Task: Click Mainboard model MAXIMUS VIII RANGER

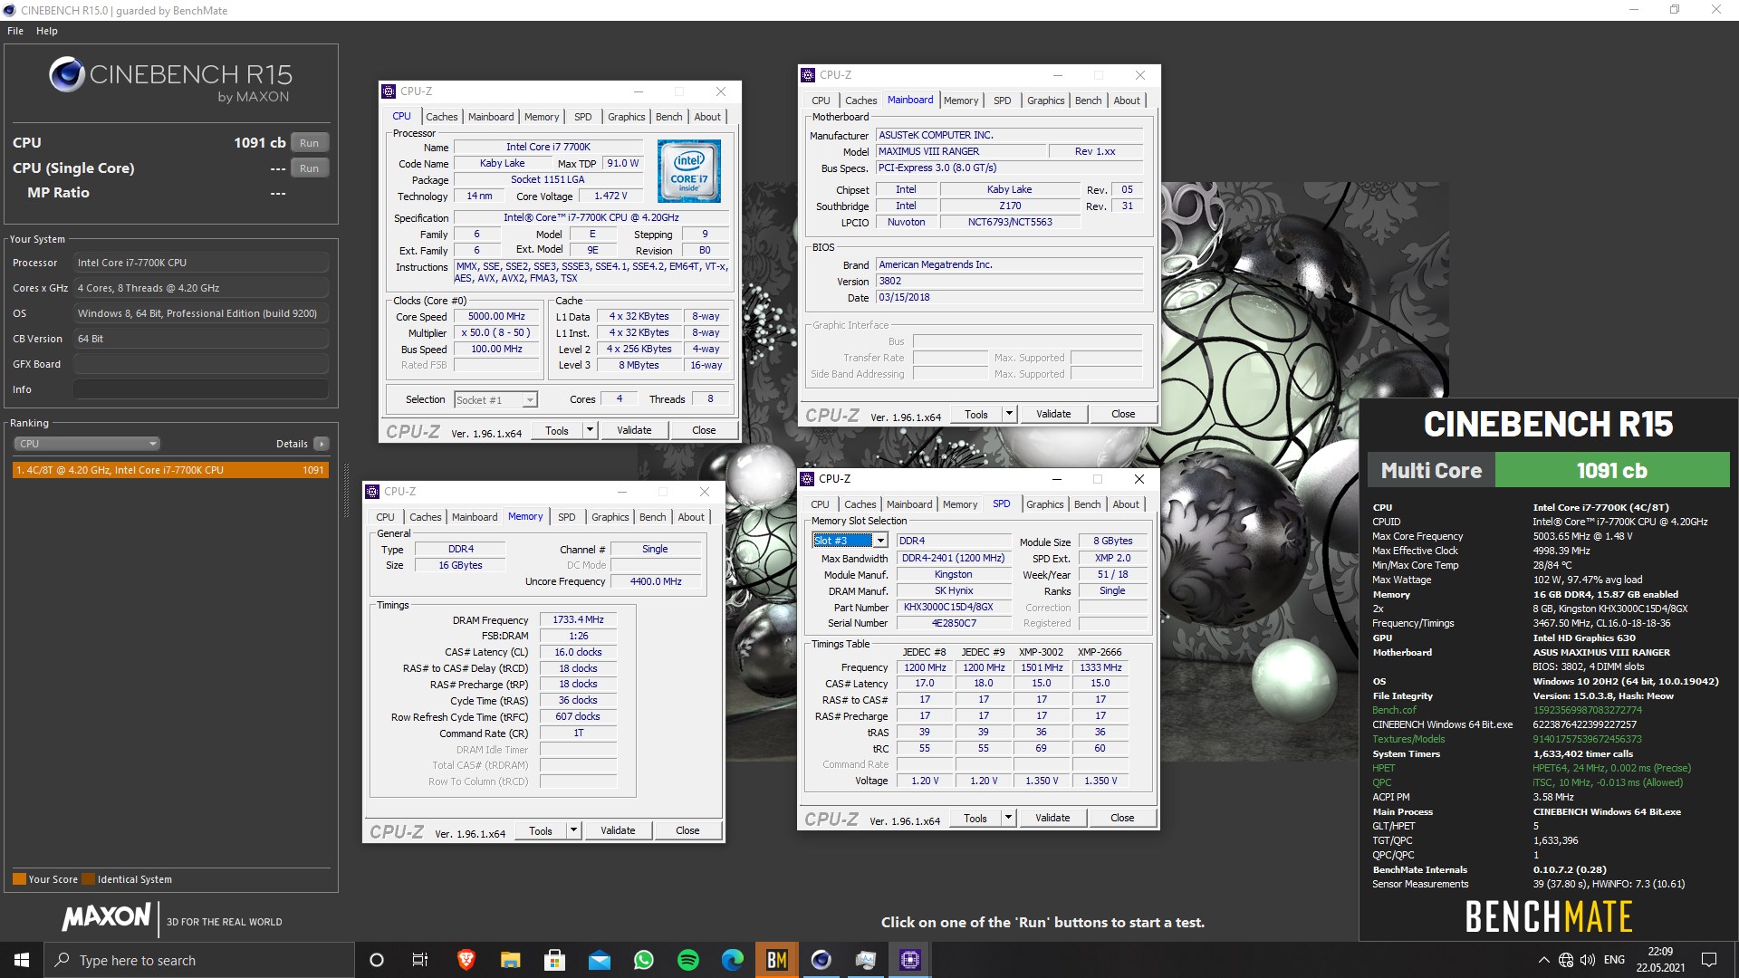Action: pos(960,151)
